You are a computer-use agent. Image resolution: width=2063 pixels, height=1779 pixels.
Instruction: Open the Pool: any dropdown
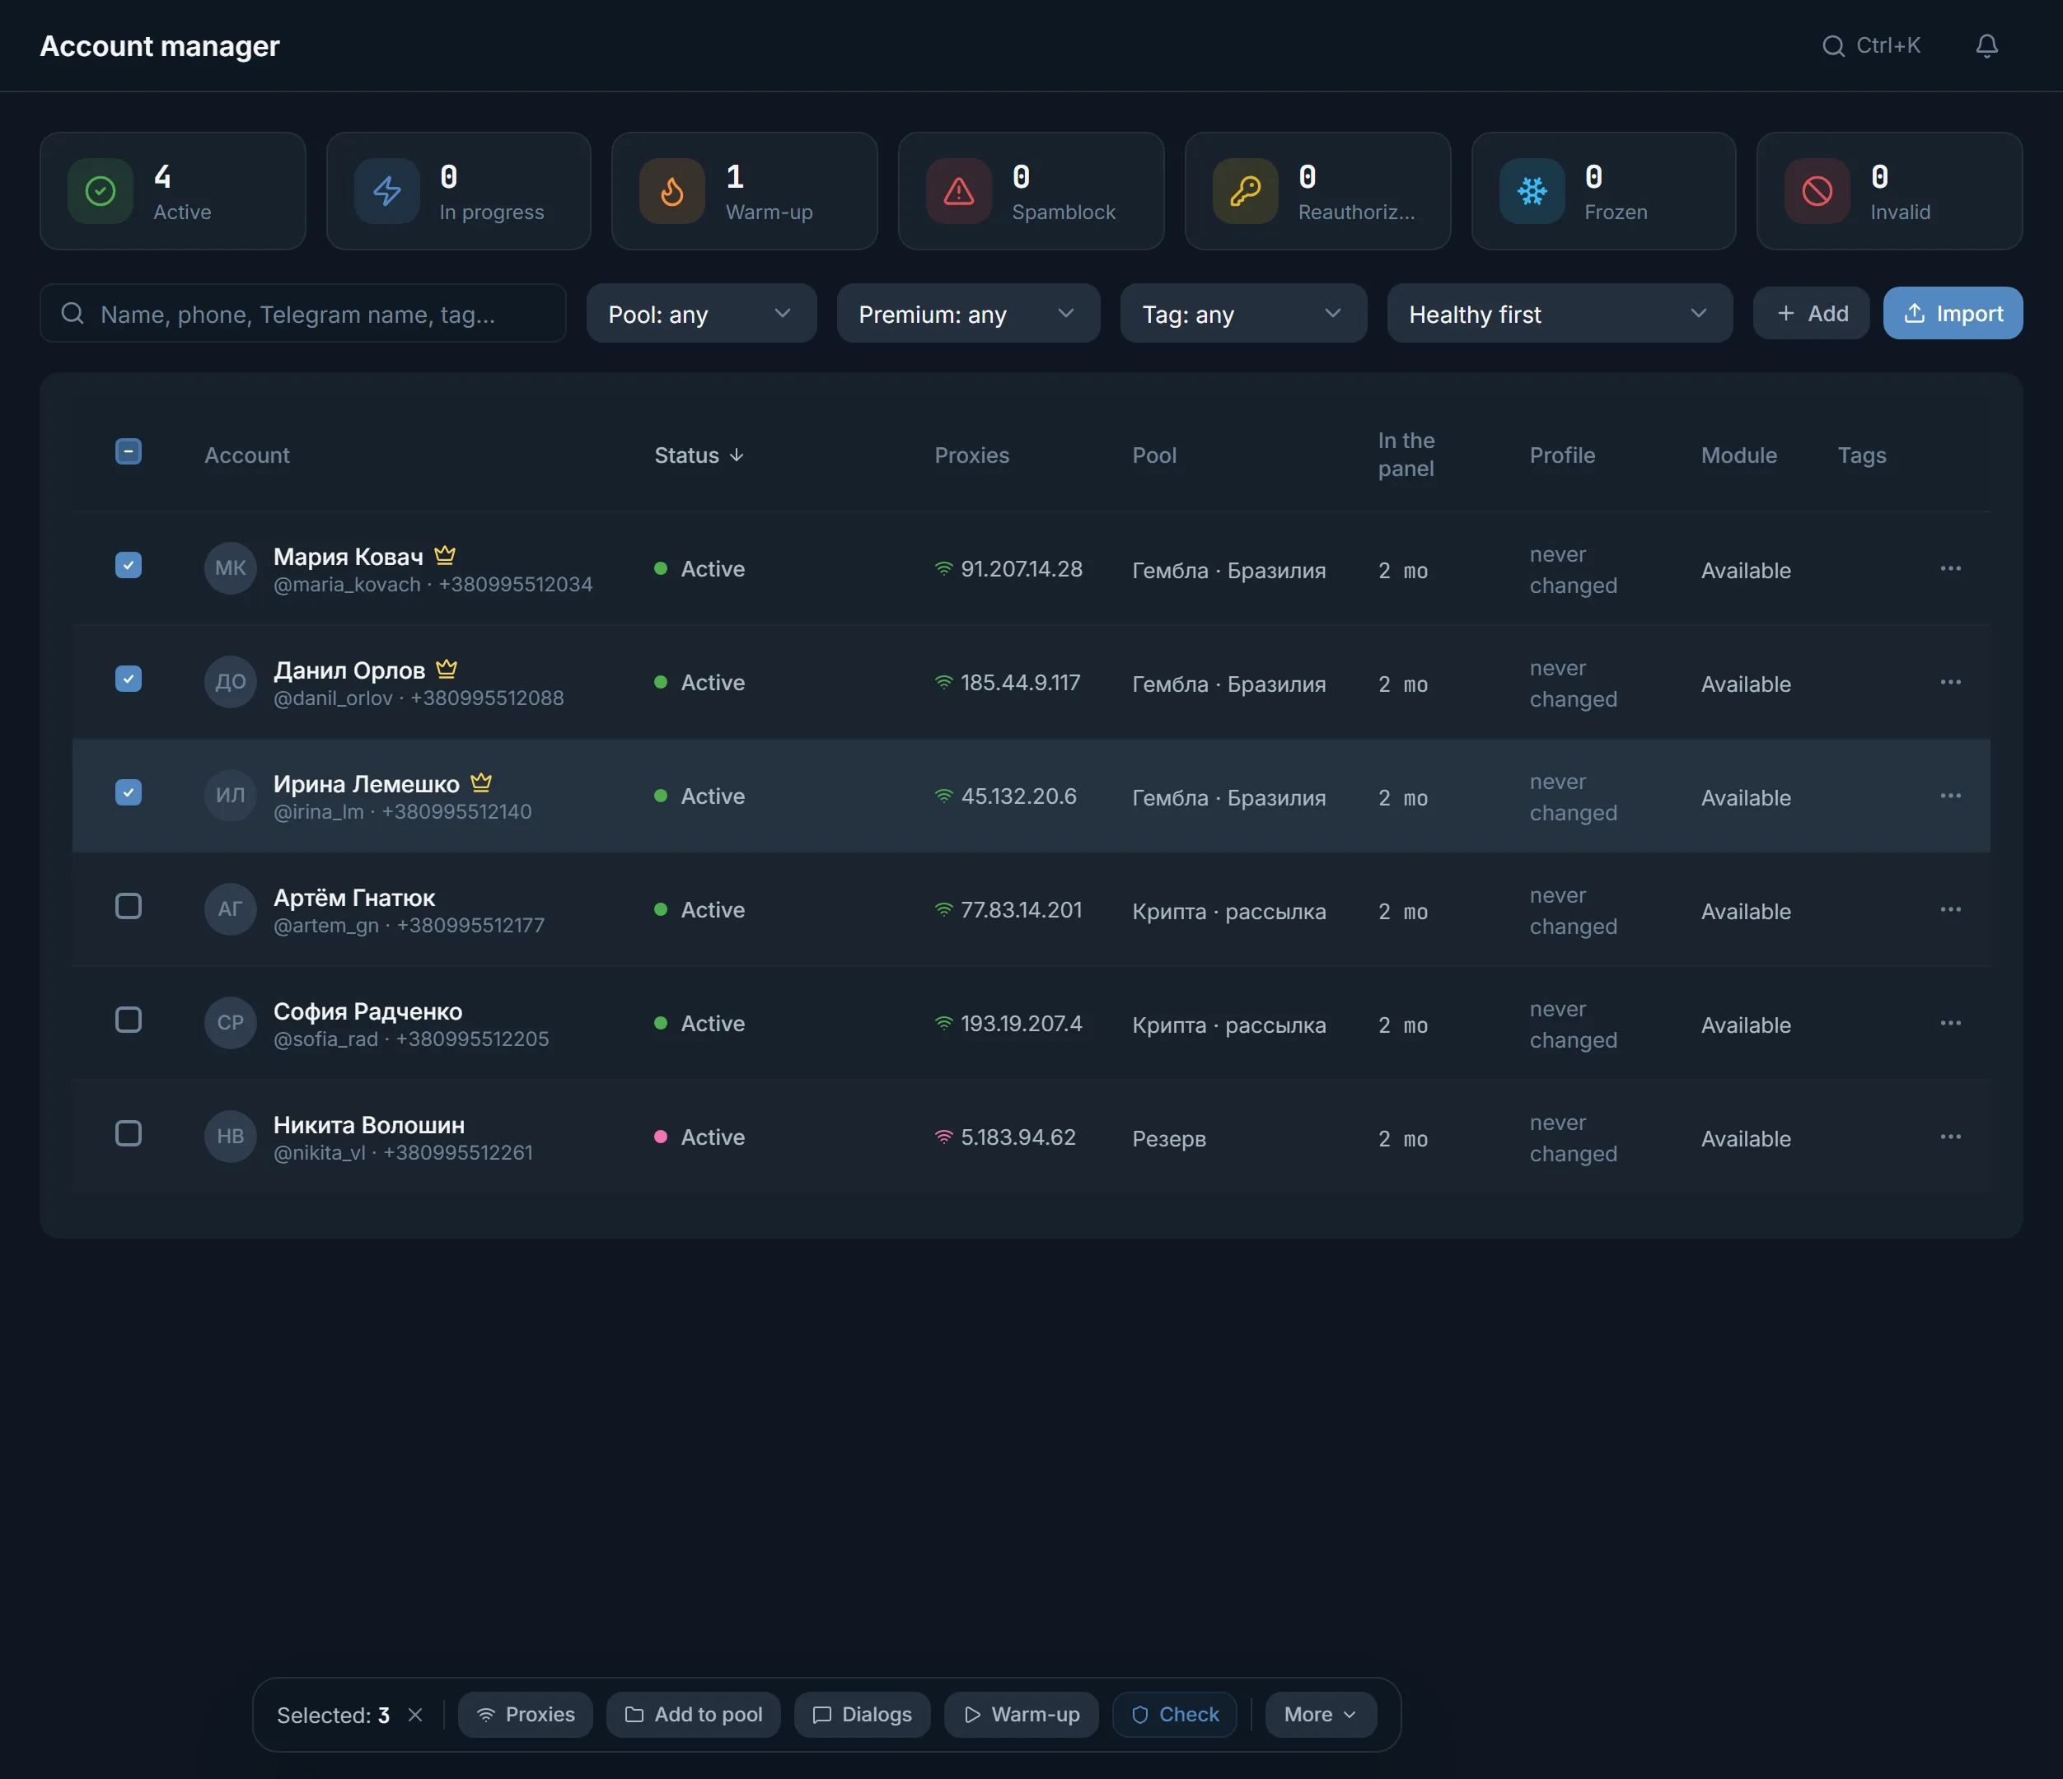(701, 314)
